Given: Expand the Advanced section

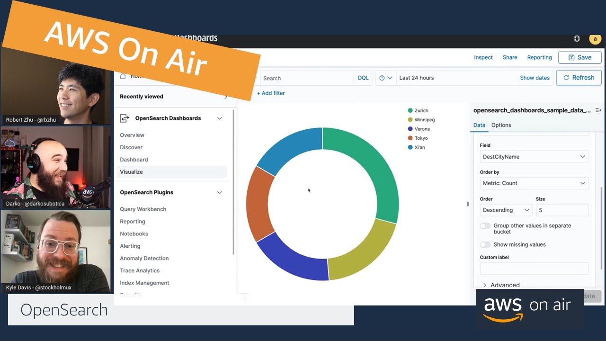Looking at the screenshot, I should [501, 285].
